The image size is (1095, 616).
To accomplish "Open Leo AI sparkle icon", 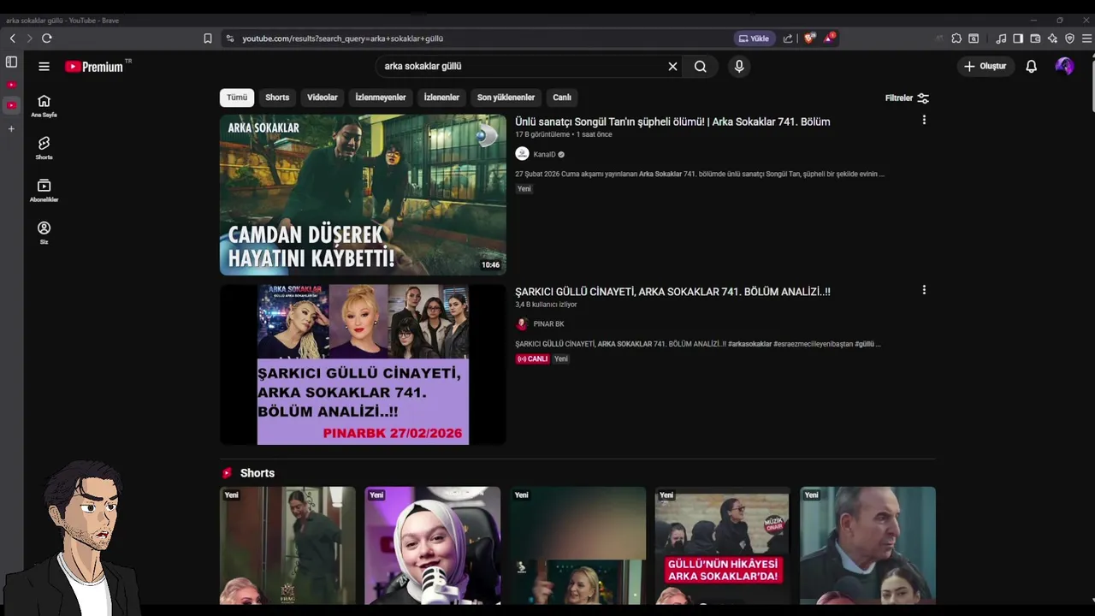I will point(1052,38).
